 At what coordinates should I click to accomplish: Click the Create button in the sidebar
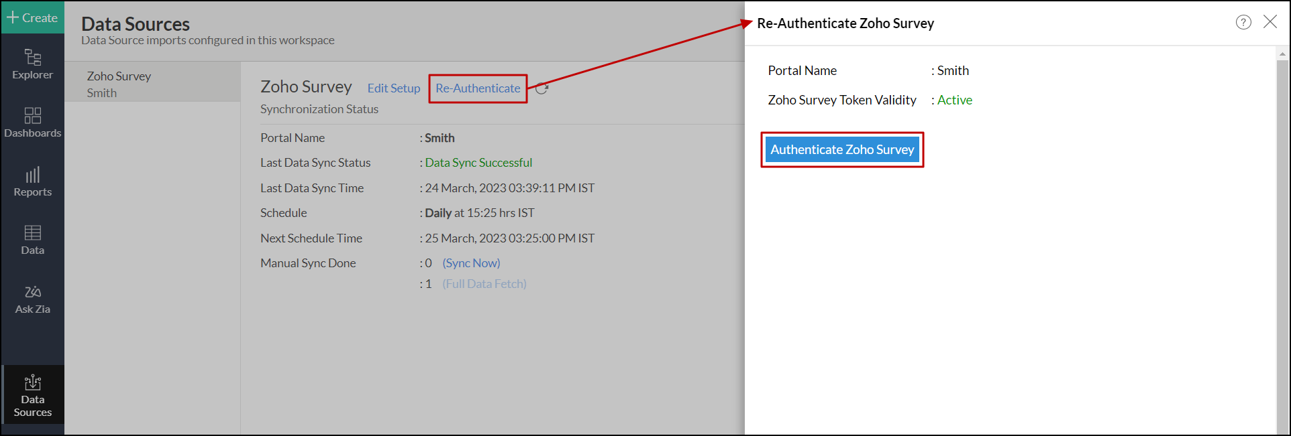tap(32, 17)
